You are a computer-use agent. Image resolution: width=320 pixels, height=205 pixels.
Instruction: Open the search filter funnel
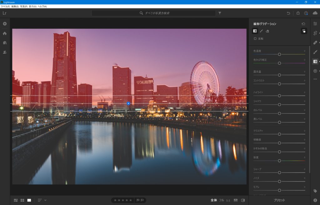(x=220, y=13)
